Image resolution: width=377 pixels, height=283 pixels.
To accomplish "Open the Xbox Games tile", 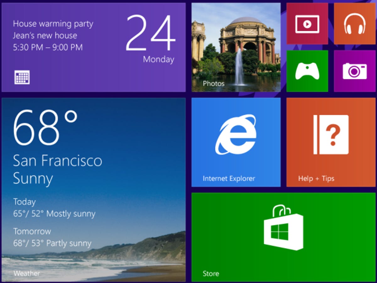I will tap(307, 70).
